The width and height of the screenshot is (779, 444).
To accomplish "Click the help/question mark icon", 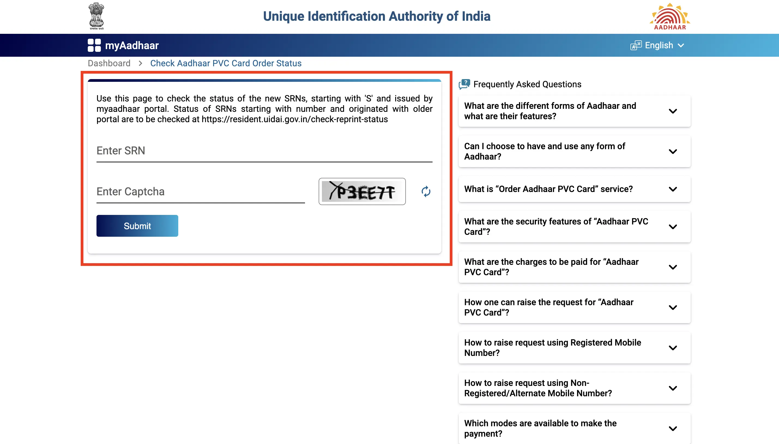I will click(464, 83).
